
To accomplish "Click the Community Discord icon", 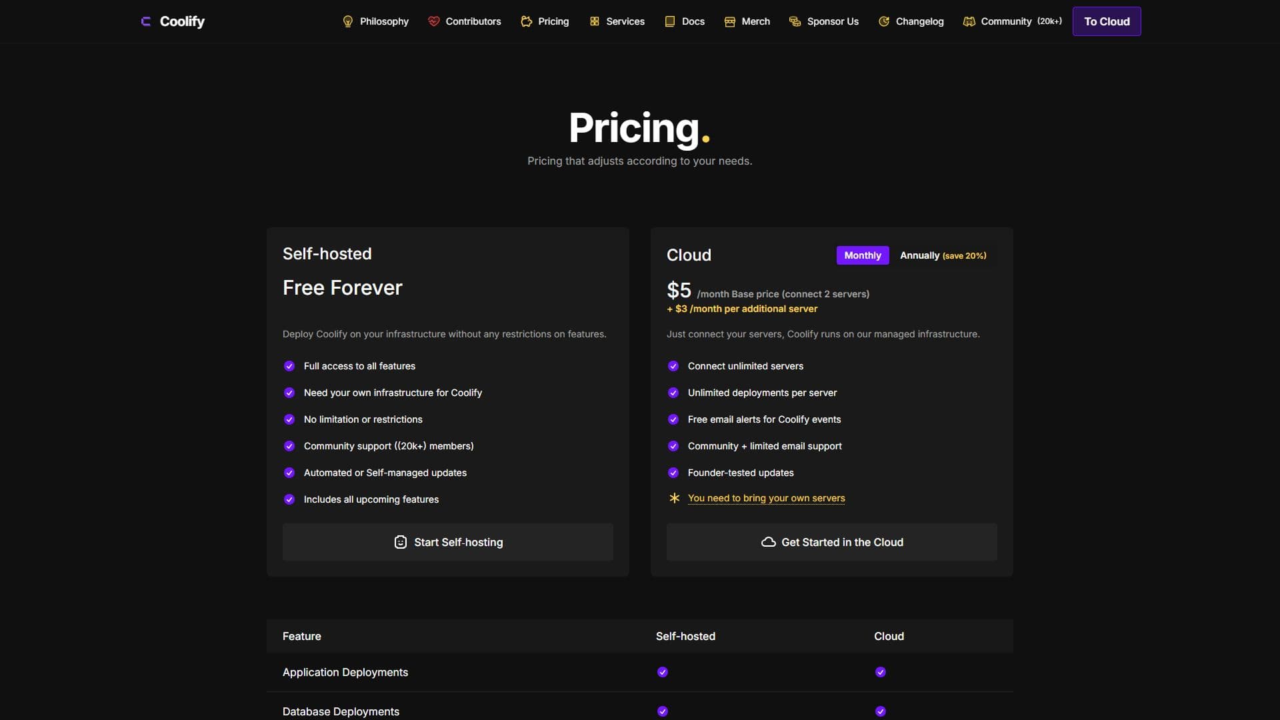I will coord(969,21).
